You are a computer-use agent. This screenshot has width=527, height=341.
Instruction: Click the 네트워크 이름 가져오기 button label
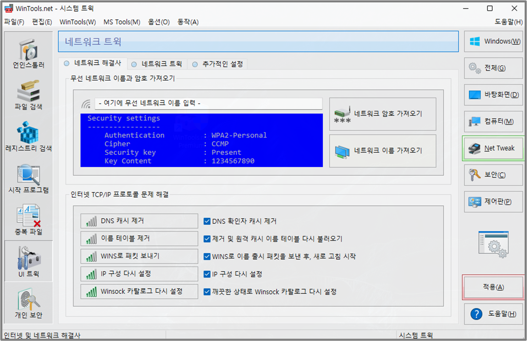click(388, 150)
